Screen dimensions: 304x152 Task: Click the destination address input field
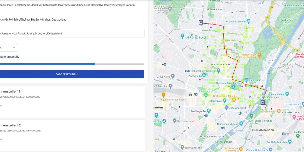click(72, 33)
